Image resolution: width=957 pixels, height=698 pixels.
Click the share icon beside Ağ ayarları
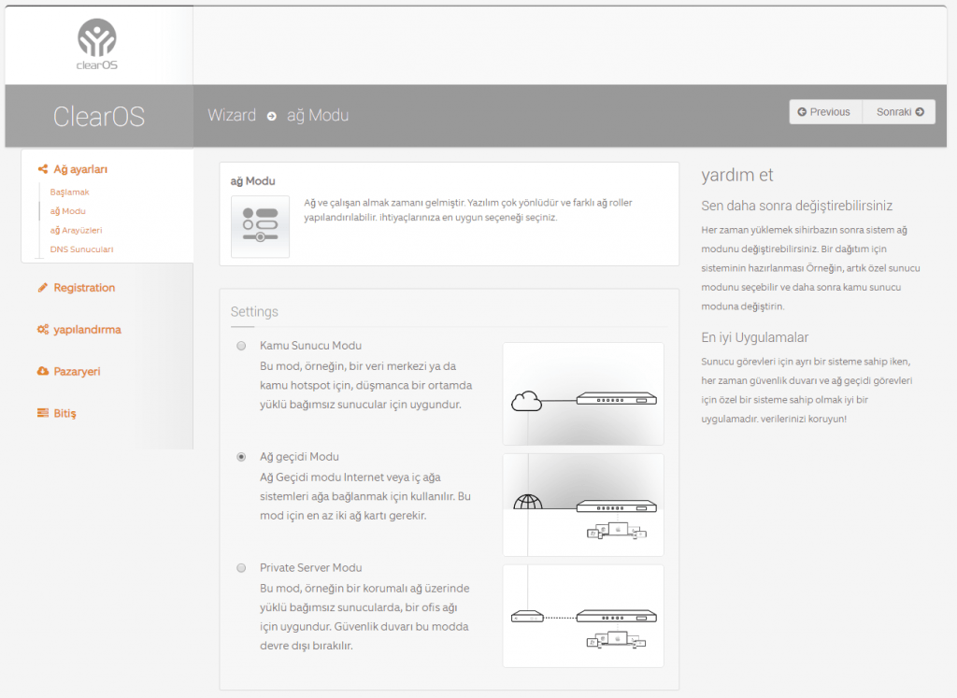(x=43, y=169)
